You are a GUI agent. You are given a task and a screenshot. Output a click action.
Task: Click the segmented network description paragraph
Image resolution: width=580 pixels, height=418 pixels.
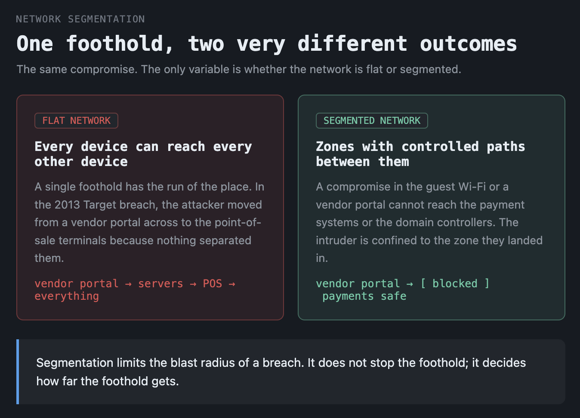coord(429,222)
